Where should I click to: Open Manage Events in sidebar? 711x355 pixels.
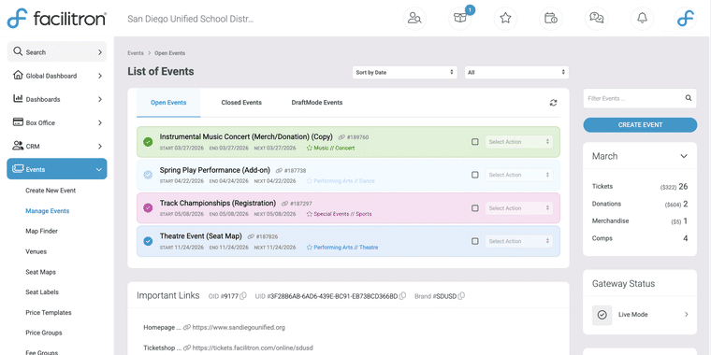click(48, 211)
